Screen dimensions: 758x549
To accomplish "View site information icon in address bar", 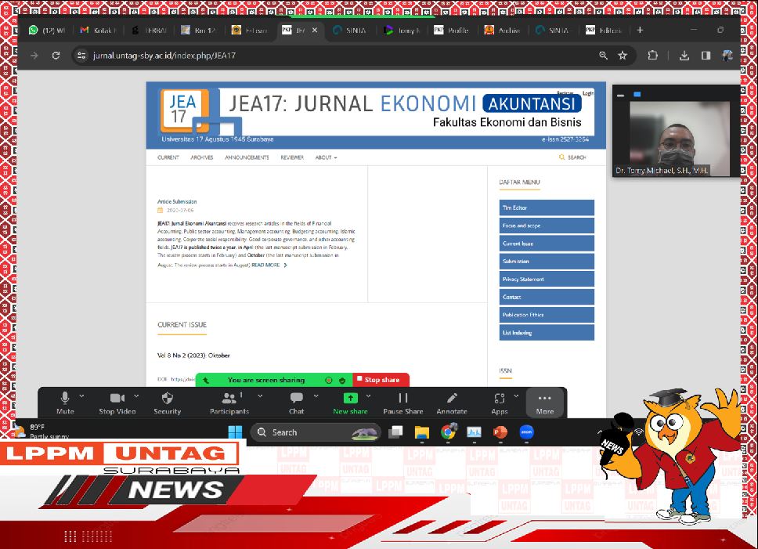I will 81,56.
